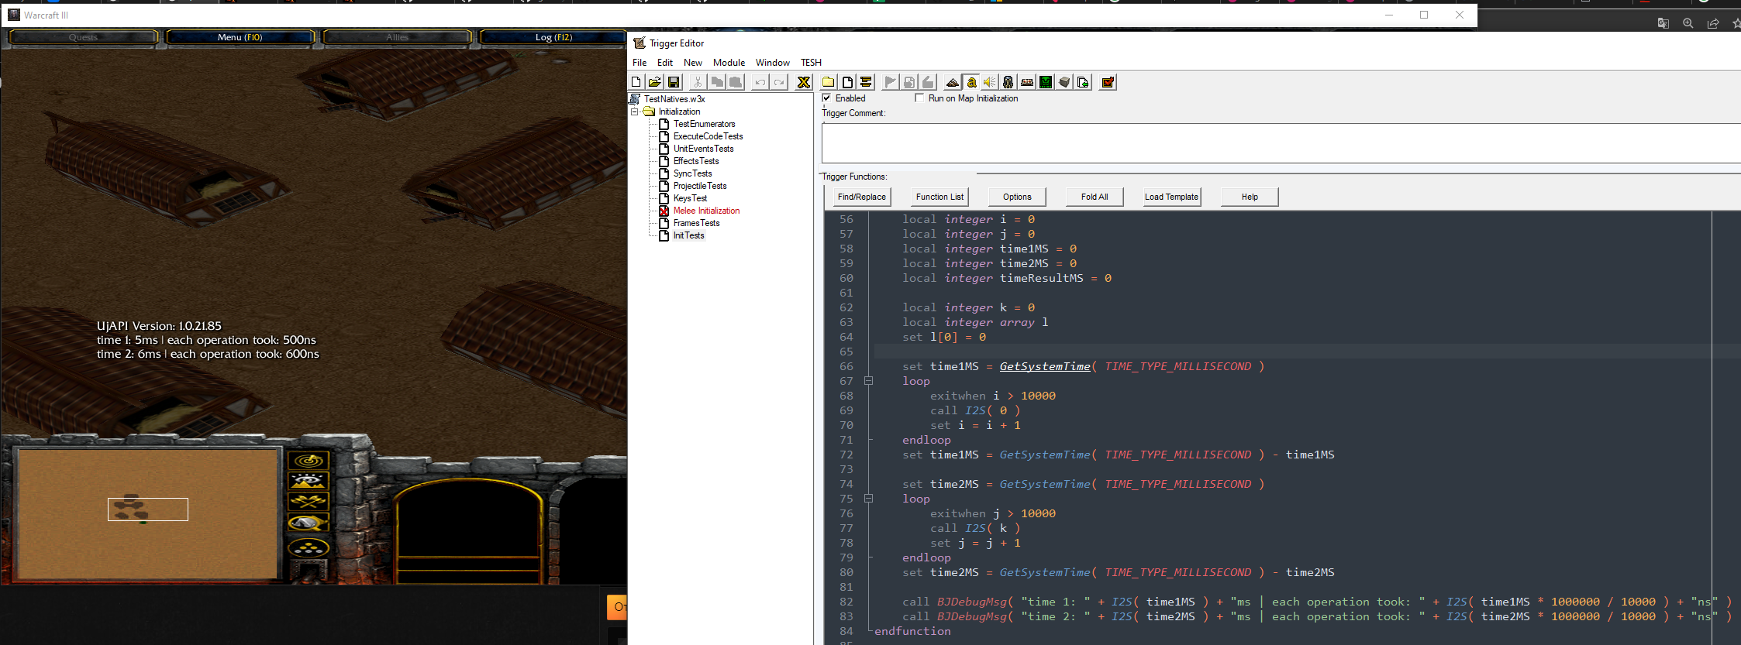Screen dimensions: 1741x645
Task: Click the New Trigger page icon
Action: click(x=847, y=82)
